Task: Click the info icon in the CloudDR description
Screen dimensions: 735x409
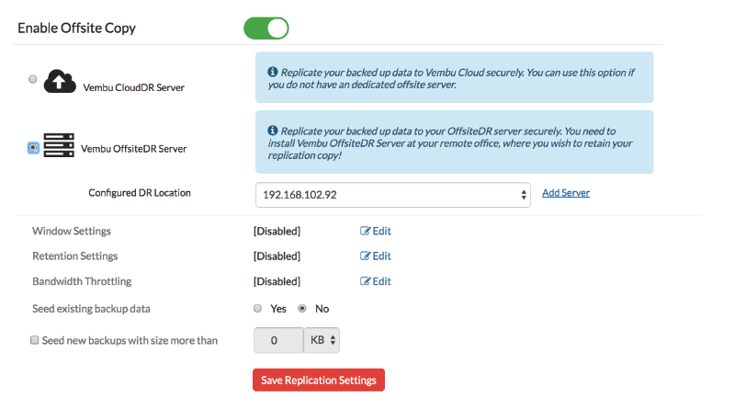Action: 272,72
